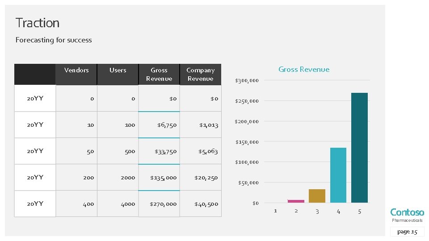Select the $40,500 company revenue cell
Screen dimensions: 429x241
(206, 204)
